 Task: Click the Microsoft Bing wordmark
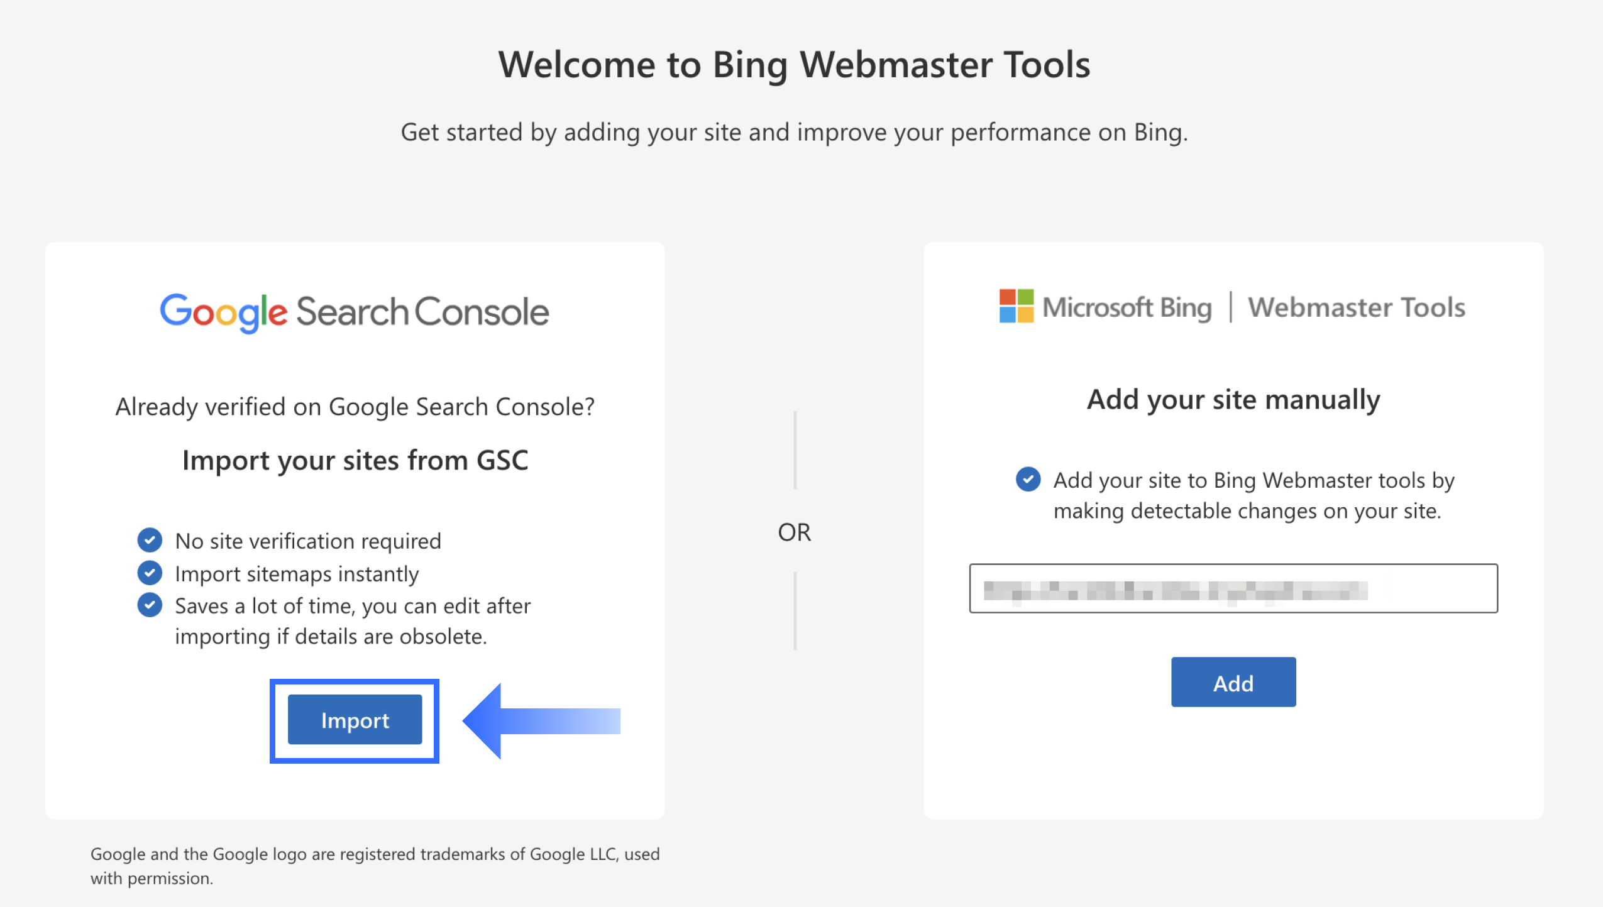[x=1127, y=307]
